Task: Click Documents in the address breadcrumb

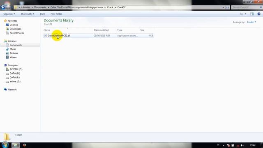Action: click(40, 7)
